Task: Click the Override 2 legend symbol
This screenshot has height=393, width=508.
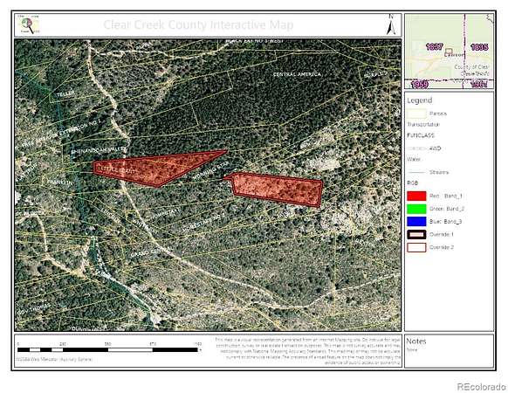Action: (416, 247)
